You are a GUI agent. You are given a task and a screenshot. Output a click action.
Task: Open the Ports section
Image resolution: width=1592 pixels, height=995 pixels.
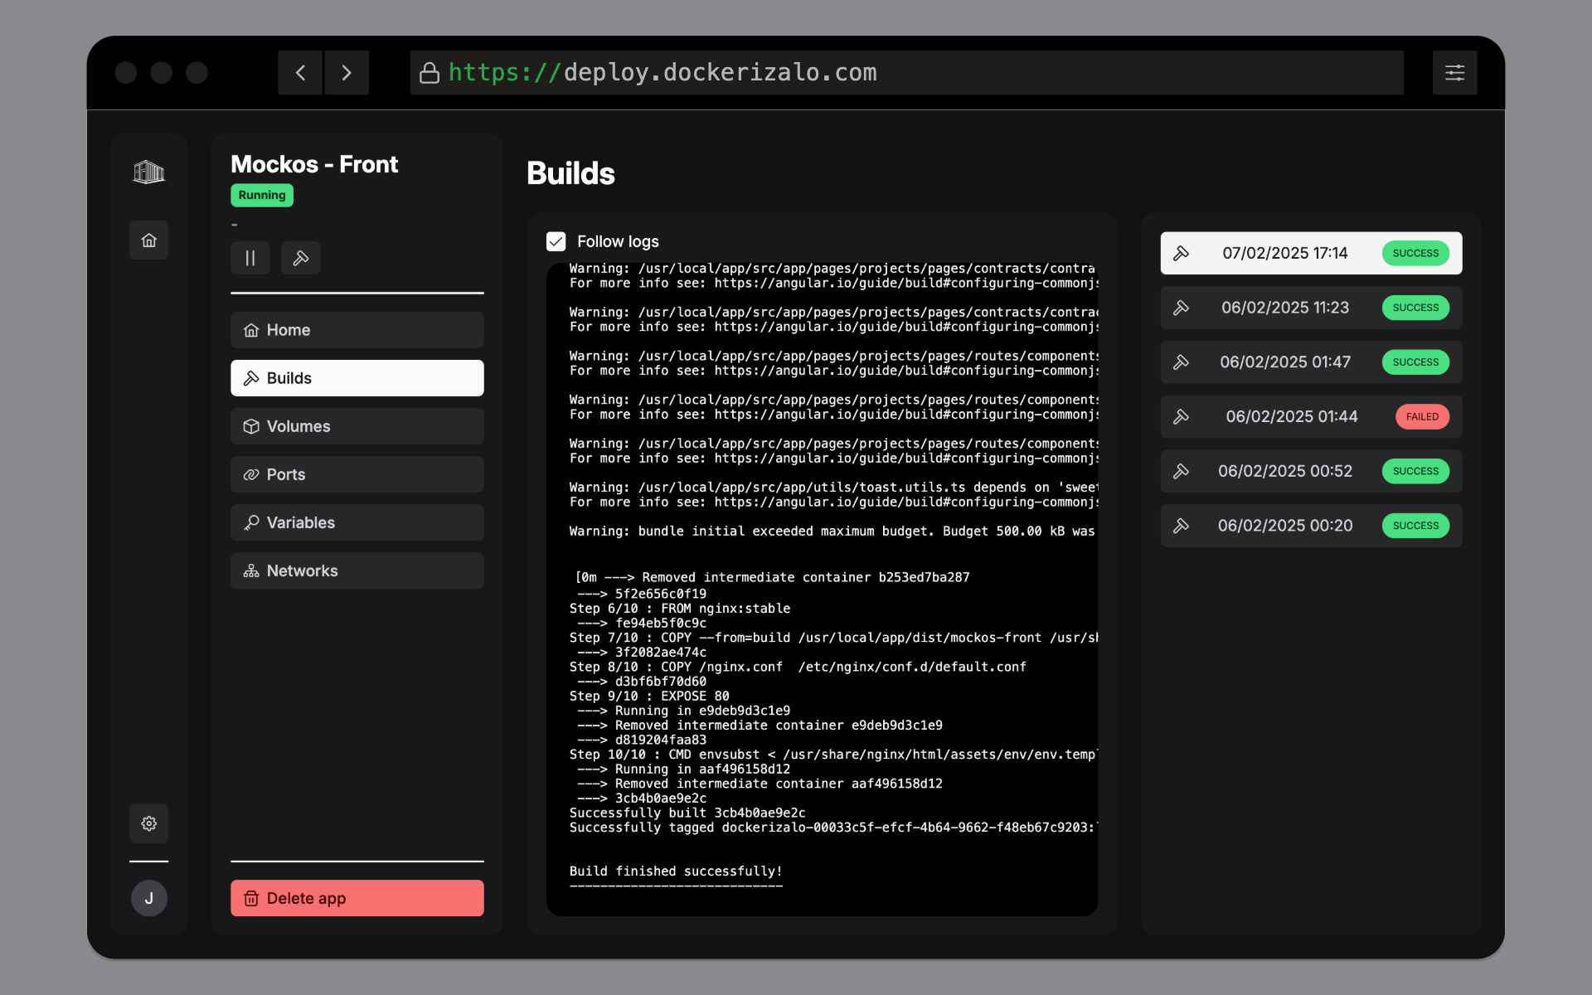point(357,474)
